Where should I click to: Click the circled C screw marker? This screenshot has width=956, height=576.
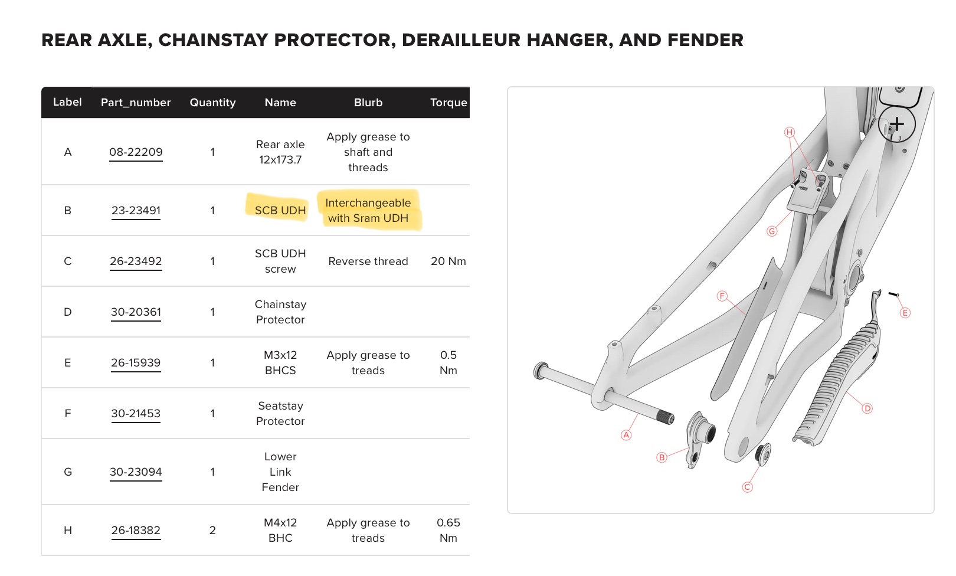(x=747, y=487)
